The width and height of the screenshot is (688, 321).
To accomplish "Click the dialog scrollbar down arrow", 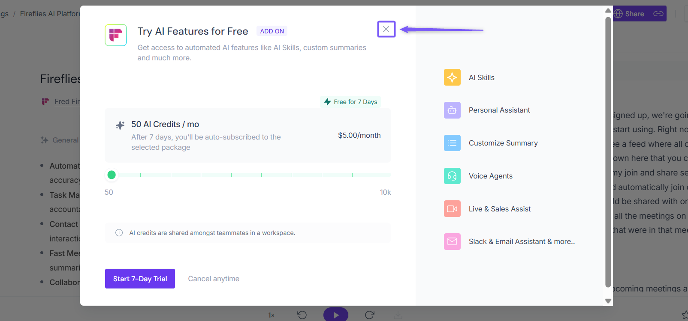I will [608, 301].
